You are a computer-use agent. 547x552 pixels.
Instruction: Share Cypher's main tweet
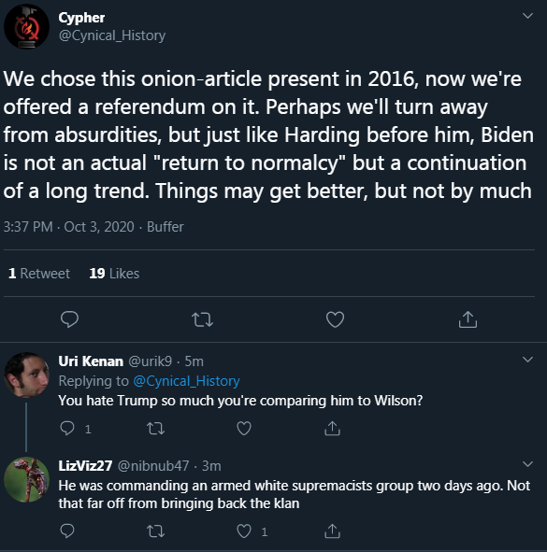(x=468, y=319)
